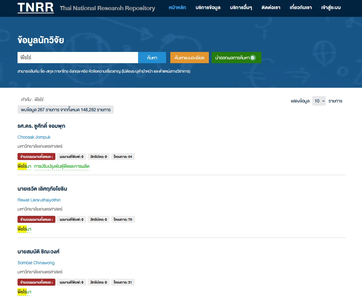Open ค้นหาแบบละเอียด advanced search
The image size is (362, 299).
(x=189, y=58)
